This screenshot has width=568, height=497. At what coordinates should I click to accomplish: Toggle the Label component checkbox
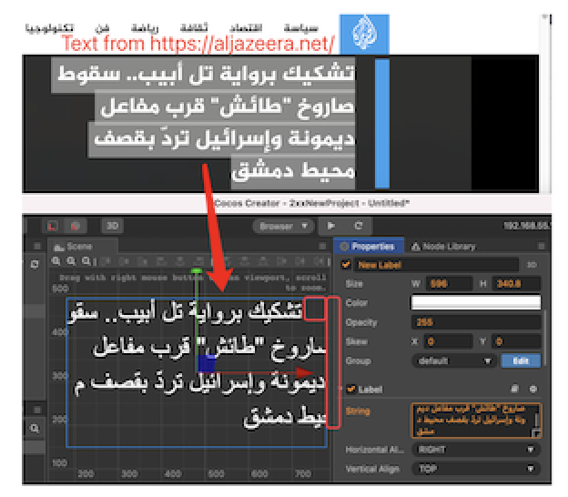pos(350,389)
